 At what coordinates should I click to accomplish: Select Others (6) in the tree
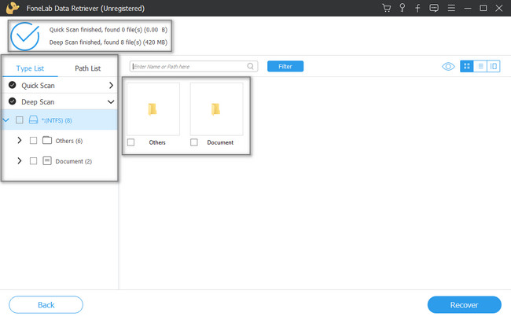(68, 141)
